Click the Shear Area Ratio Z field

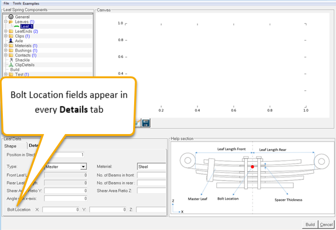(x=152, y=190)
